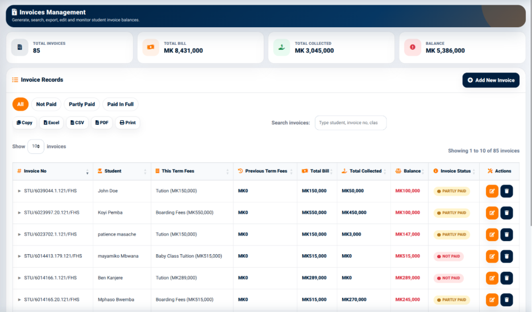Expand row STU/6014413.179.121/FHS details
The image size is (532, 312).
coord(19,256)
